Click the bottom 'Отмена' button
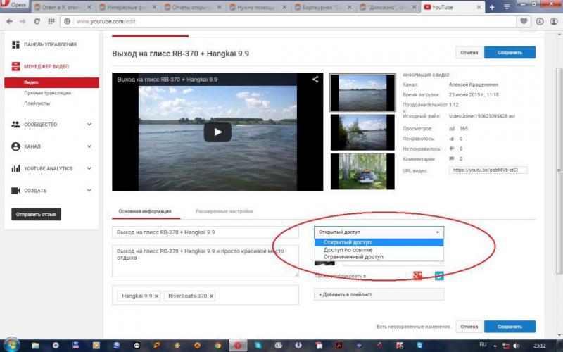 [469, 327]
